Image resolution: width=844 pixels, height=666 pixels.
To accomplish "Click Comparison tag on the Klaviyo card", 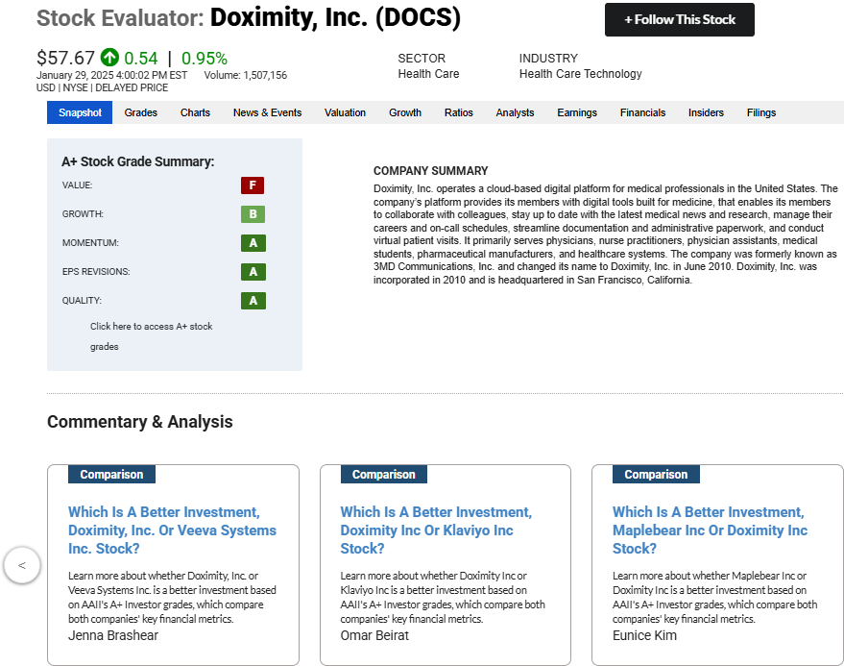I will [384, 474].
